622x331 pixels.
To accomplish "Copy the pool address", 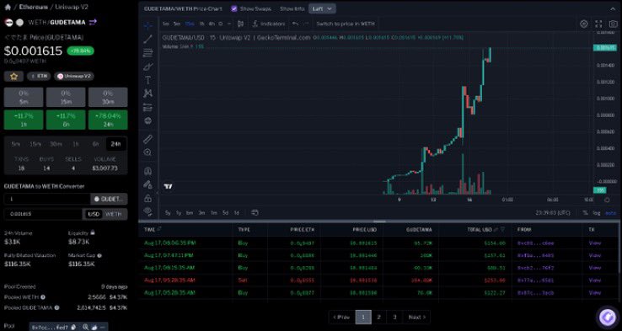I will coord(73,327).
